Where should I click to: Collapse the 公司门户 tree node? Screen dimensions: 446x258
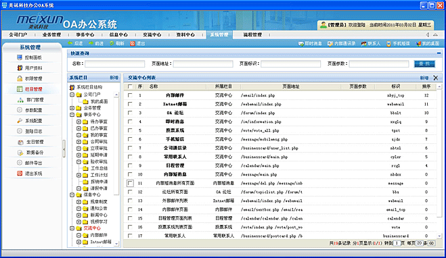(72, 95)
